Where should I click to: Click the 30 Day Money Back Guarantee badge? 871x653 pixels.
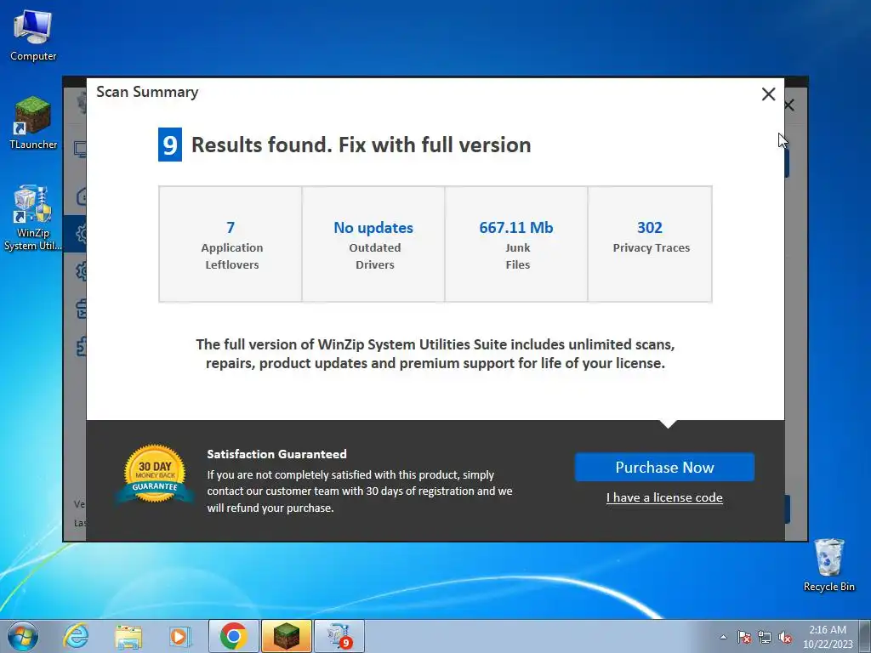pyautogui.click(x=156, y=474)
